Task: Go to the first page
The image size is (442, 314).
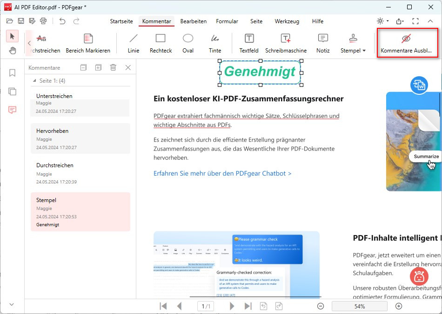Action: [x=163, y=306]
